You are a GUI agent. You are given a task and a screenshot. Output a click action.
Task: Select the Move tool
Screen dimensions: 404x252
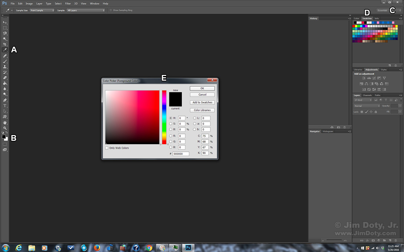point(5,22)
